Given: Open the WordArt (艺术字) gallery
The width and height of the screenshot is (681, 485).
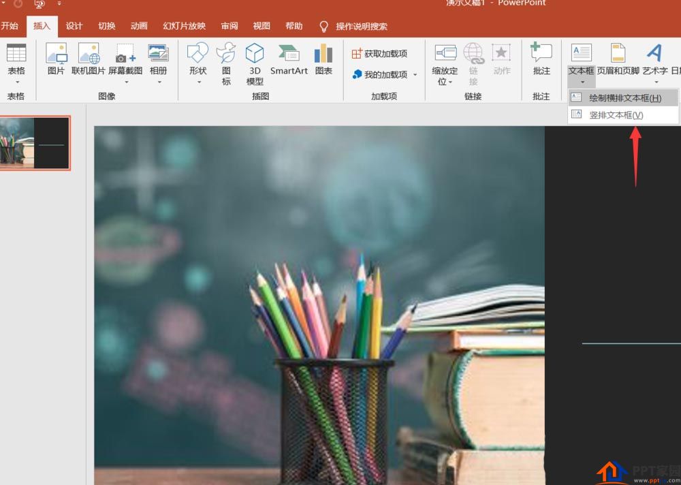Looking at the screenshot, I should 654,52.
